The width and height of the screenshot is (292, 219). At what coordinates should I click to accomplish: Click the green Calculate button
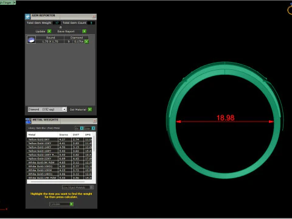tap(72, 204)
